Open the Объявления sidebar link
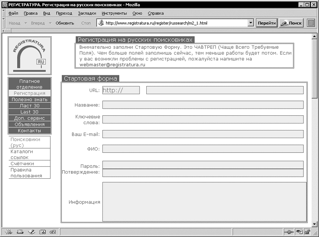This screenshot has width=319, height=237. click(x=30, y=124)
